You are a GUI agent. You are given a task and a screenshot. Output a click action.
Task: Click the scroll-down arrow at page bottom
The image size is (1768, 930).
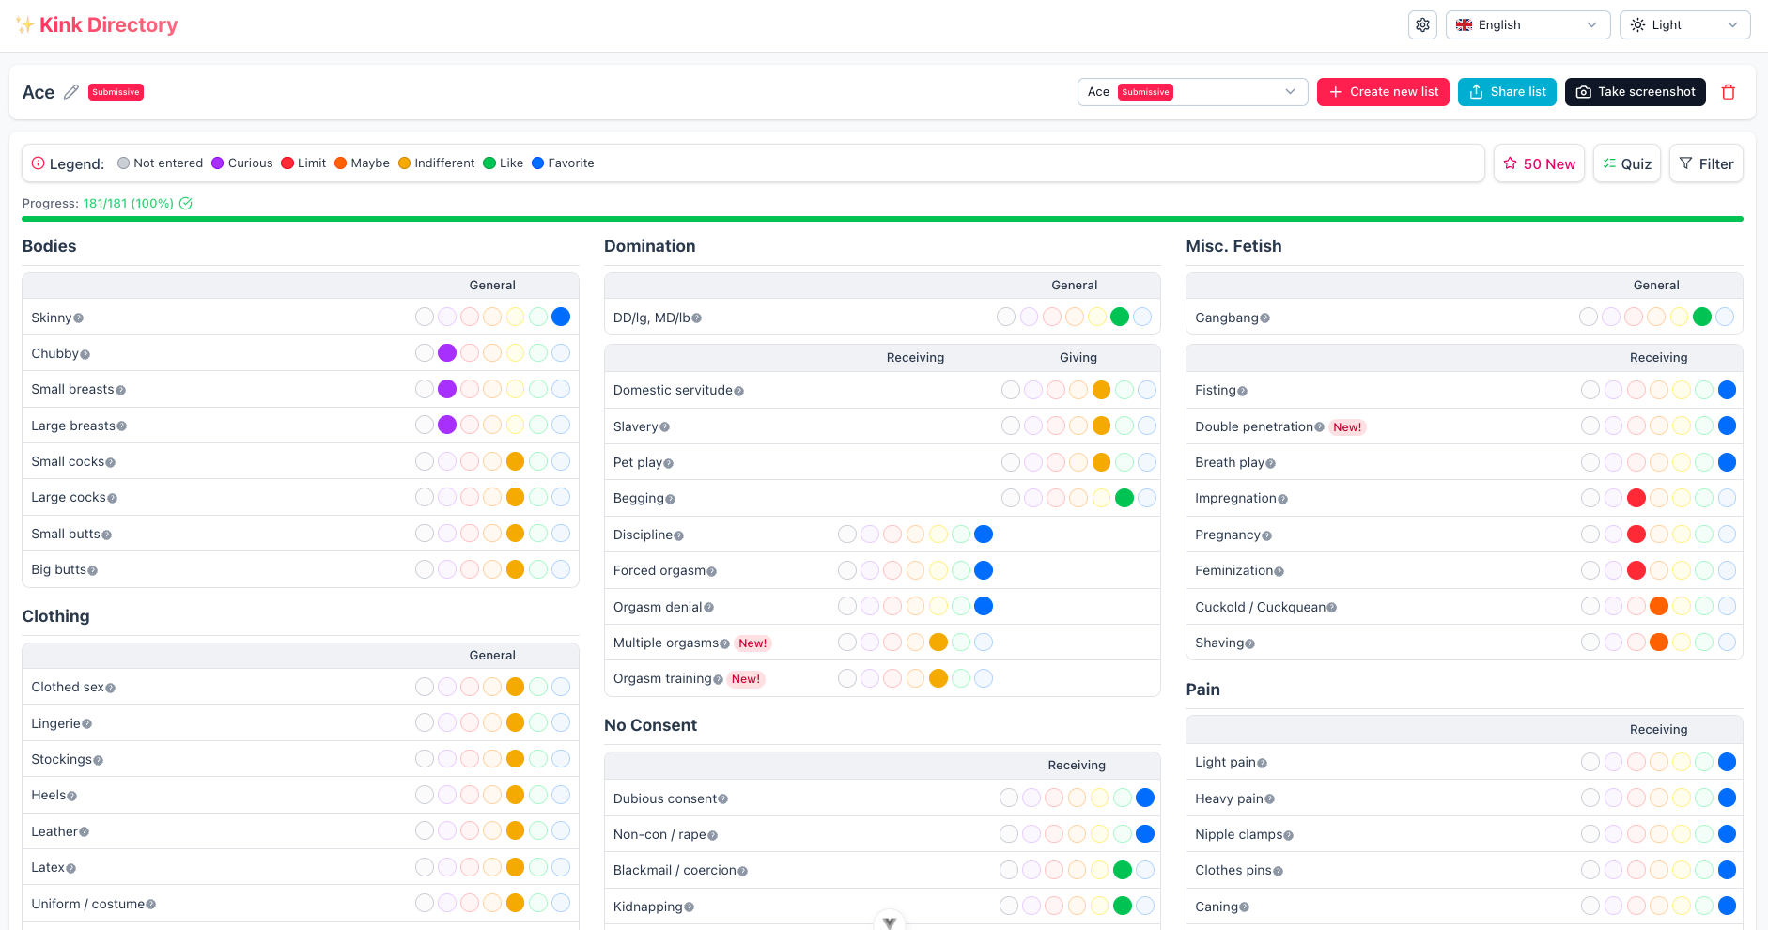coord(889,922)
